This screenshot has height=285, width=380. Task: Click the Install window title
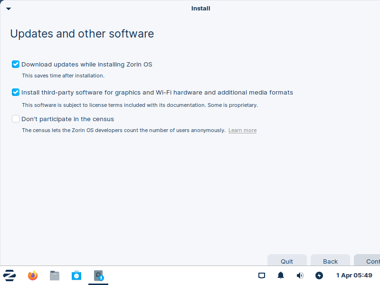tap(200, 9)
